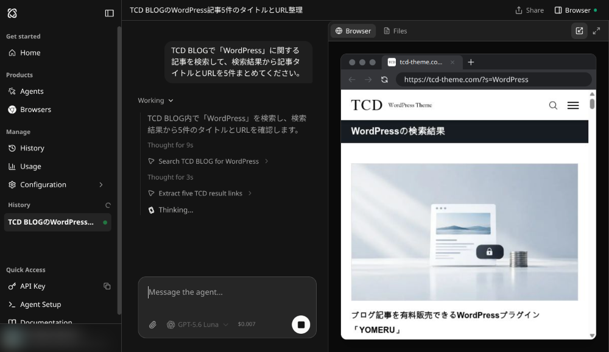Click the user request message bubble
Viewport: 609px width, 352px height.
coord(239,62)
